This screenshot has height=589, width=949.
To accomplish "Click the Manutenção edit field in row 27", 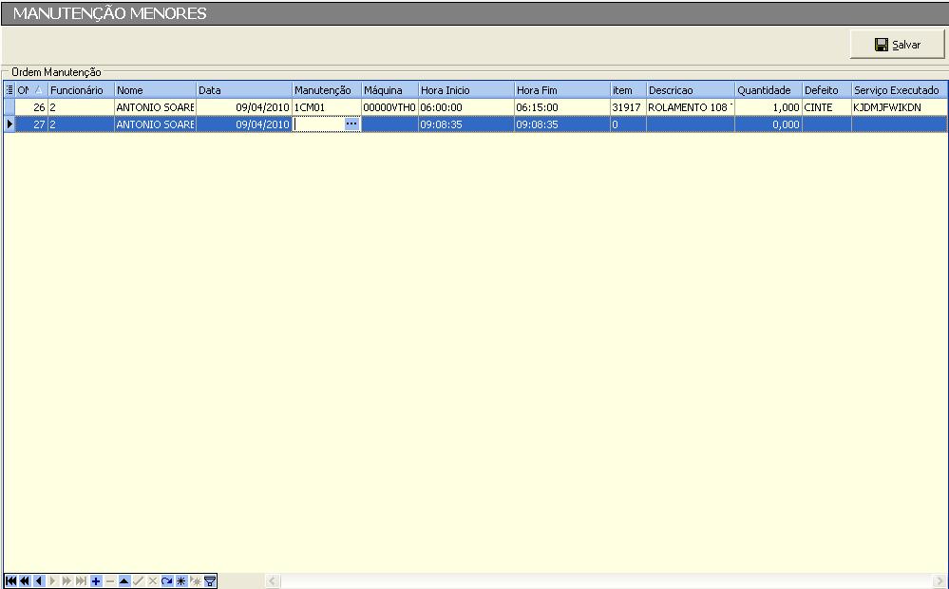I will click(x=318, y=124).
